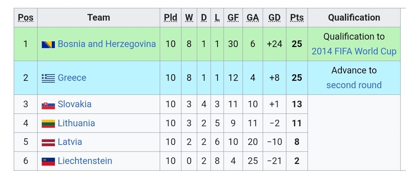Click the GA column header abbreviation

click(x=253, y=17)
